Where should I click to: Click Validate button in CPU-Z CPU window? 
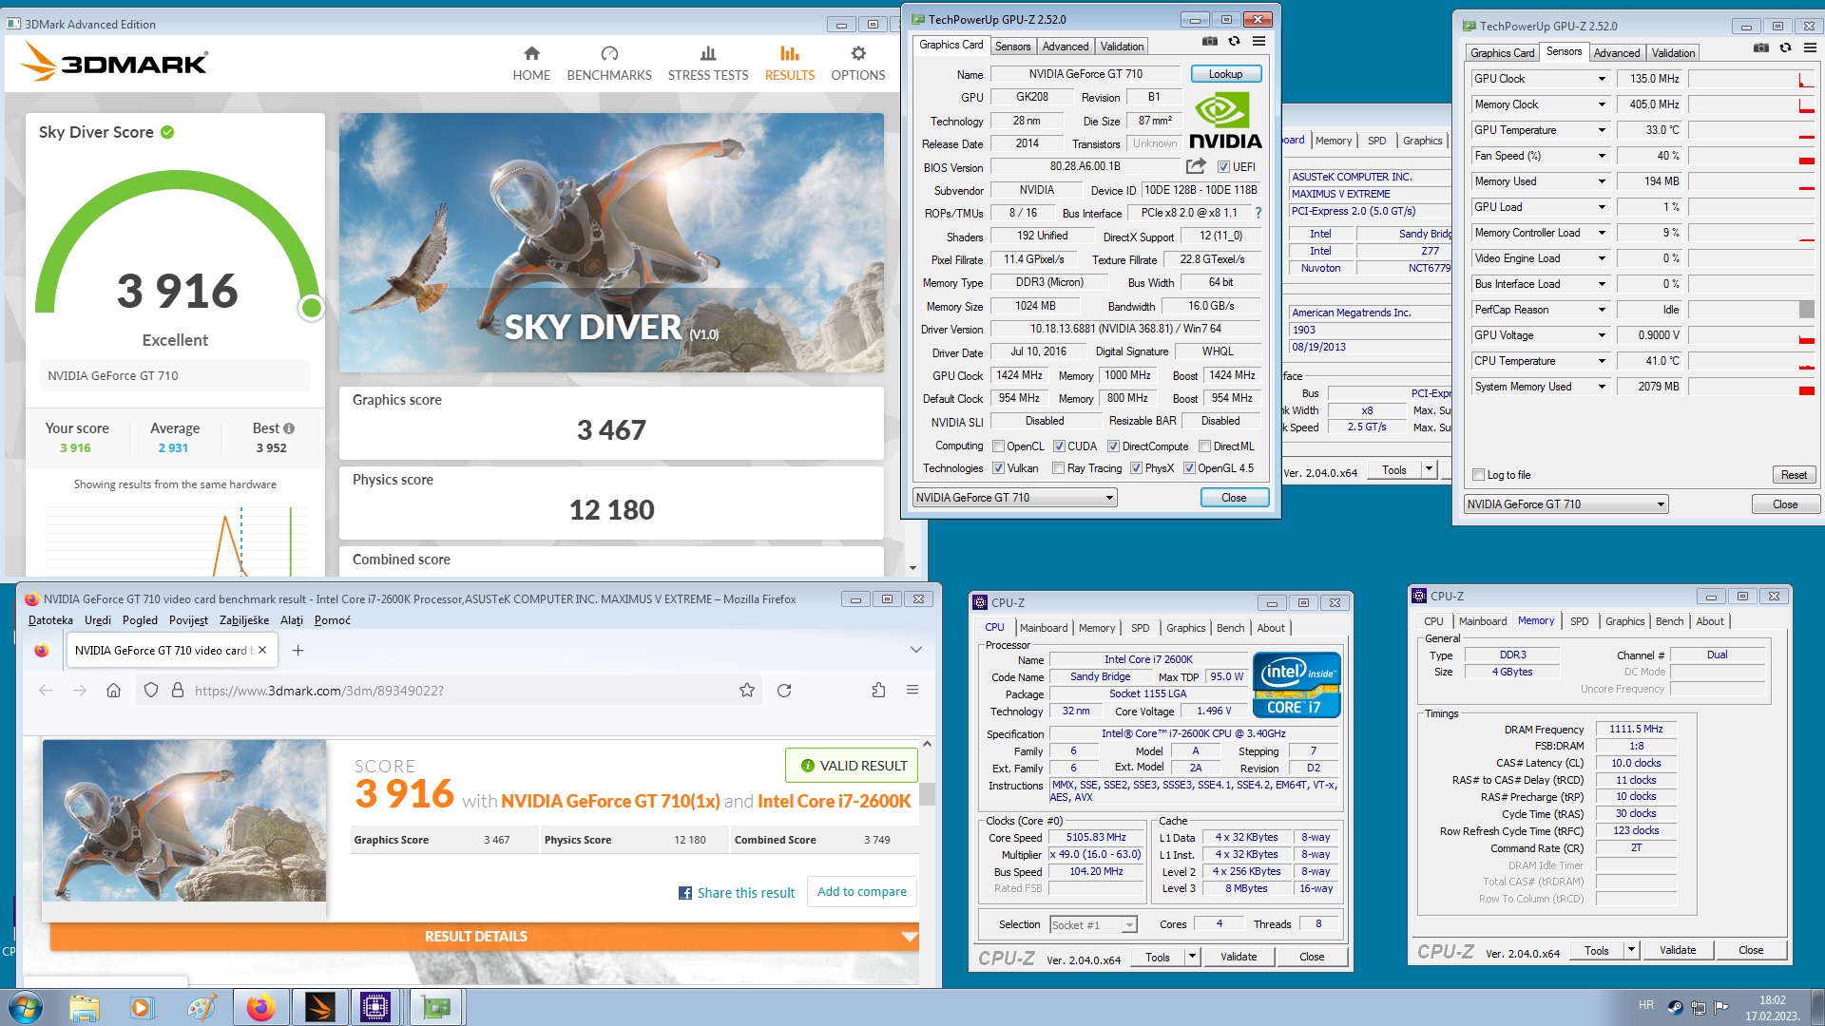[x=1238, y=957]
